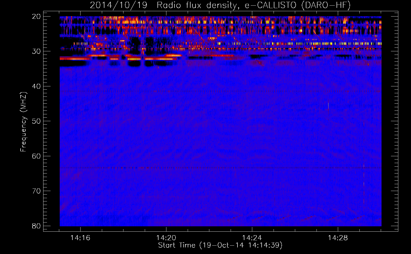Click the 60 frequency tick label
The width and height of the screenshot is (411, 254).
tap(36, 156)
